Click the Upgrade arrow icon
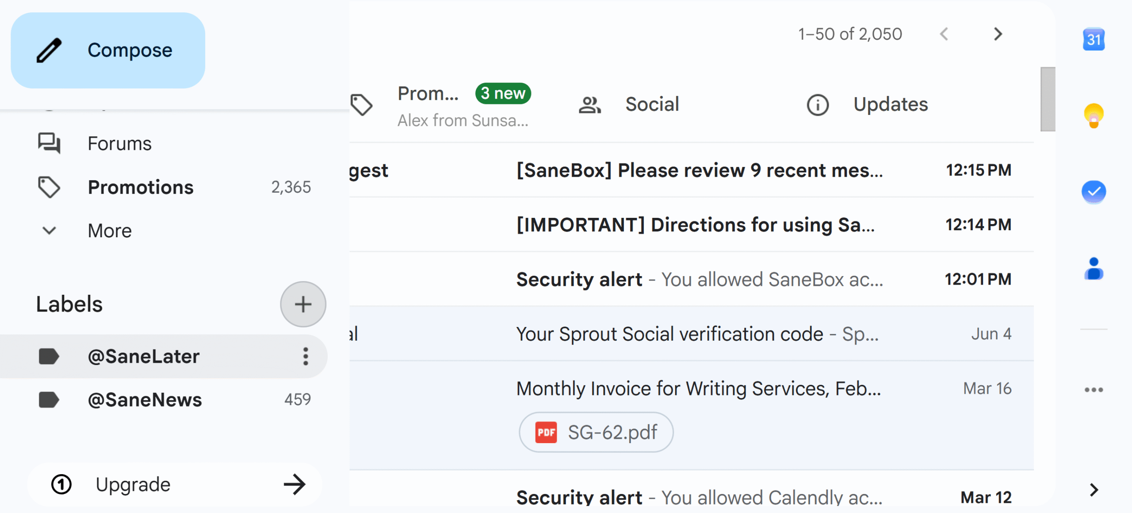Image resolution: width=1132 pixels, height=513 pixels. tap(294, 484)
